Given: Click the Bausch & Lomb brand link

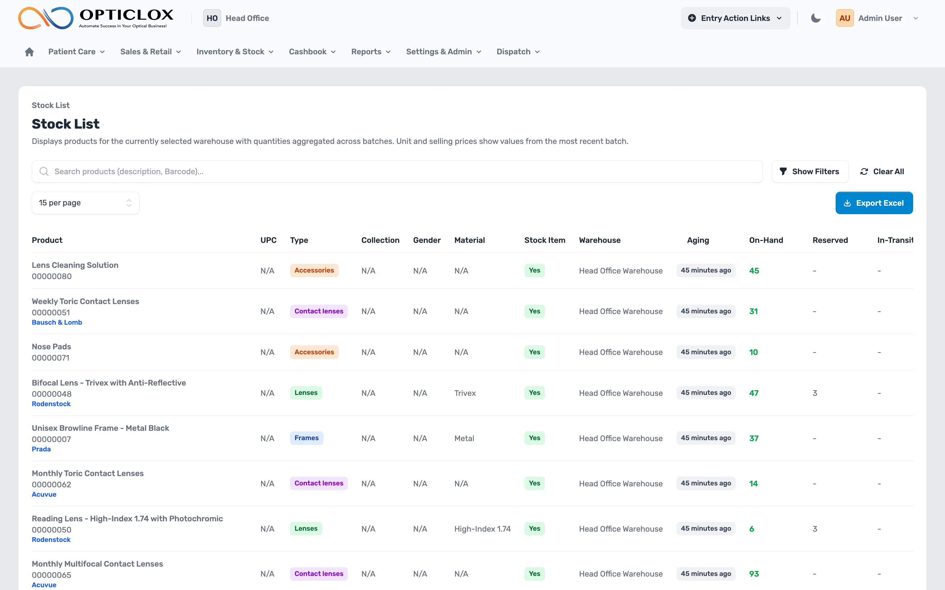Looking at the screenshot, I should coord(57,322).
